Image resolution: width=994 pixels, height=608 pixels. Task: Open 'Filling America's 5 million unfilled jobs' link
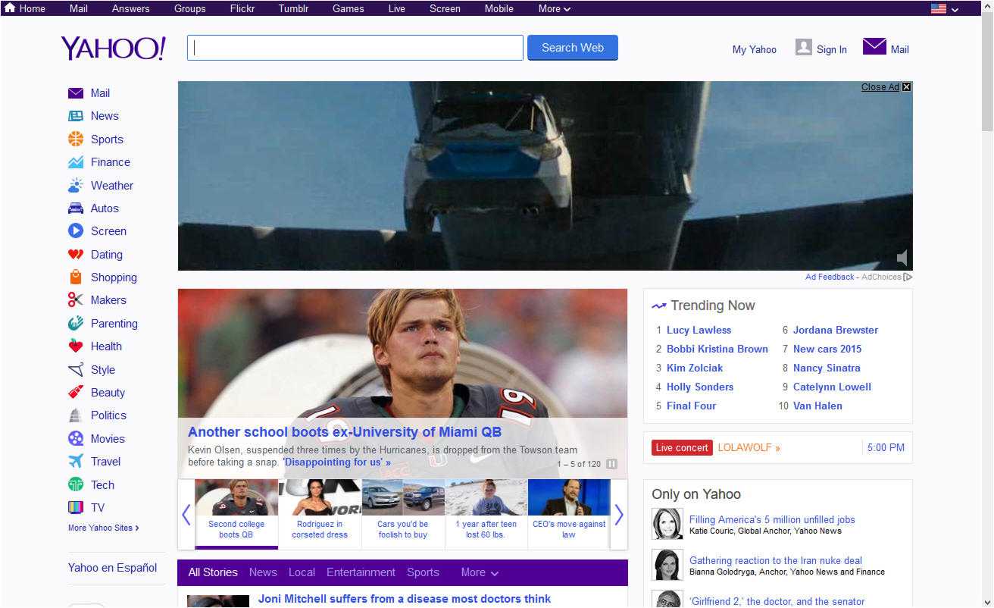[772, 519]
